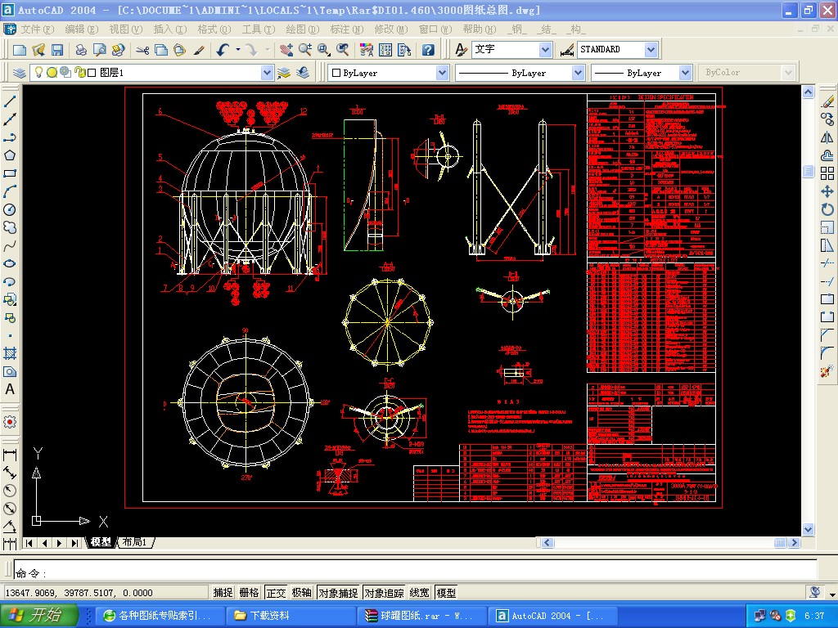Select the Explode tool
838x628 pixels.
pos(827,370)
